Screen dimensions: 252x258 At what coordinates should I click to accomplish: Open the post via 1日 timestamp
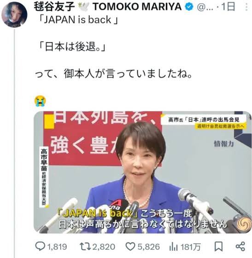point(228,7)
